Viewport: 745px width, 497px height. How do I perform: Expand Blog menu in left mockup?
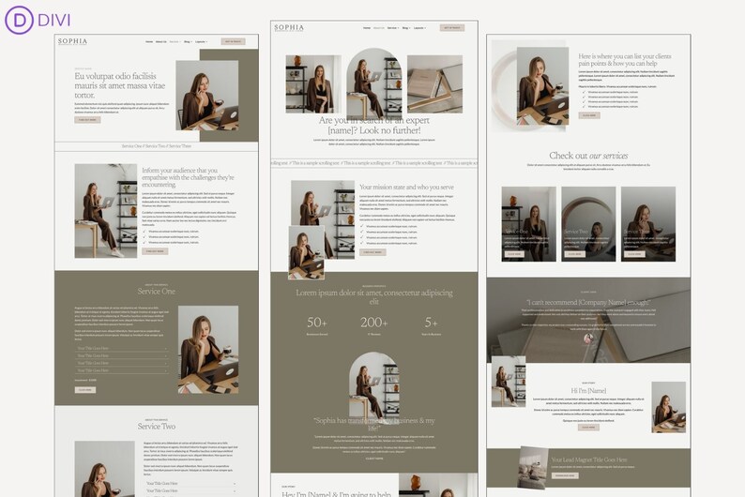[189, 42]
